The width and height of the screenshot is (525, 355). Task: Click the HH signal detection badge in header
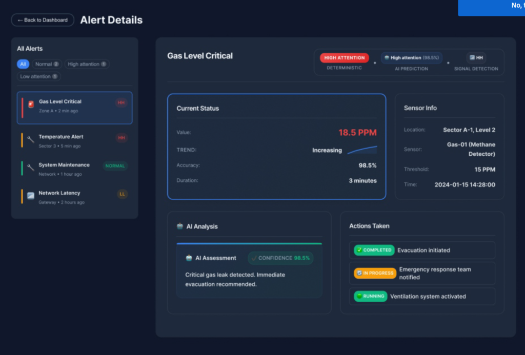point(476,57)
